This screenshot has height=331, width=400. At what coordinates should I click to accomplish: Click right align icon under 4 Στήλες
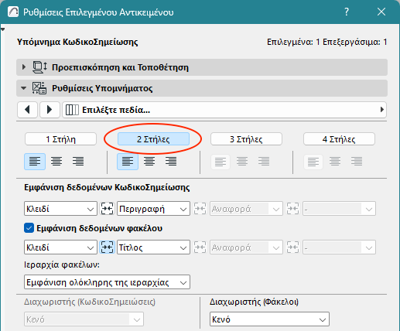pyautogui.click(x=357, y=162)
